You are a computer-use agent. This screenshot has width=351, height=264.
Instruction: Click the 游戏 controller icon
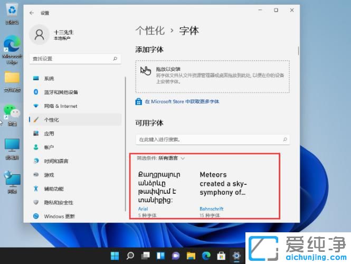pos(36,175)
